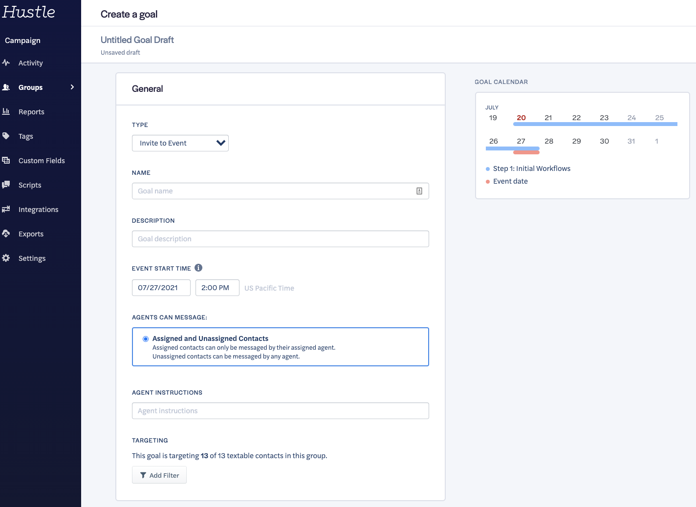Viewport: 696px width, 507px height.
Task: Click the GOAL CALENDAR heading
Action: 501,82
